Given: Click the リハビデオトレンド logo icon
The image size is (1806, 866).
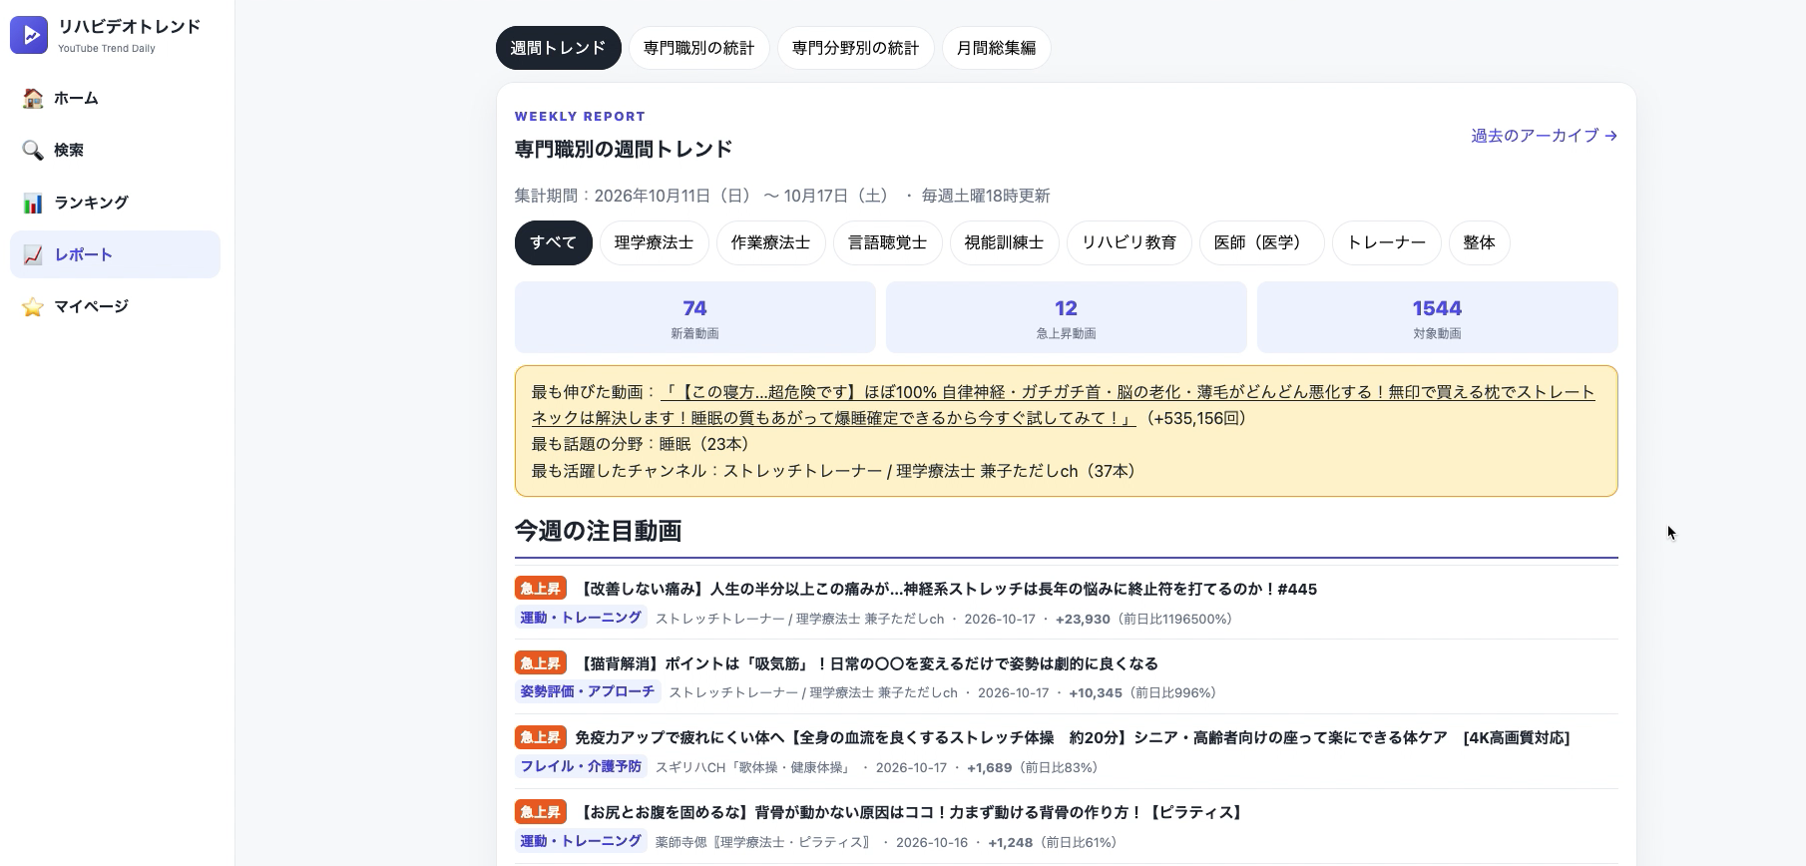Looking at the screenshot, I should click(29, 35).
